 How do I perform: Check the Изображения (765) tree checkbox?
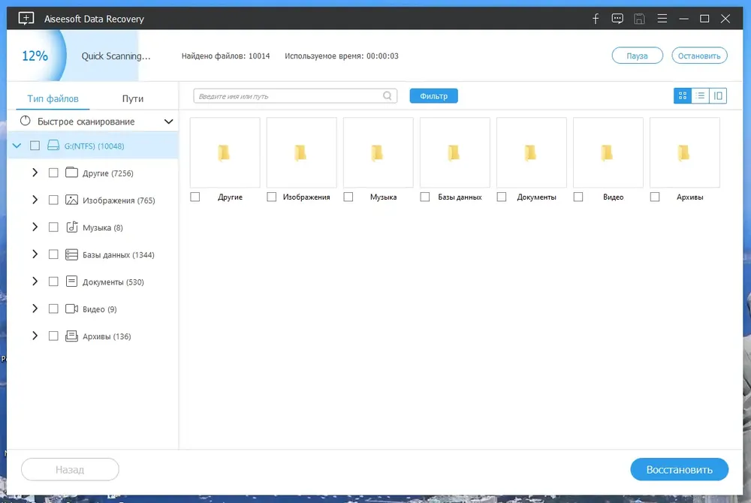(53, 200)
